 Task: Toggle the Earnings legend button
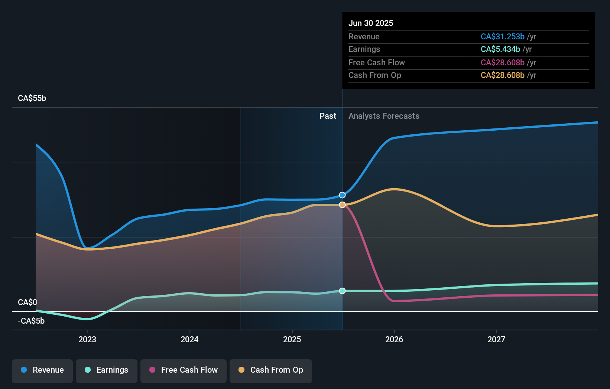[x=107, y=371]
